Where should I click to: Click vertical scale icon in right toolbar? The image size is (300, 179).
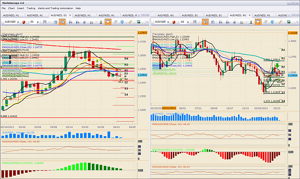pos(251,22)
